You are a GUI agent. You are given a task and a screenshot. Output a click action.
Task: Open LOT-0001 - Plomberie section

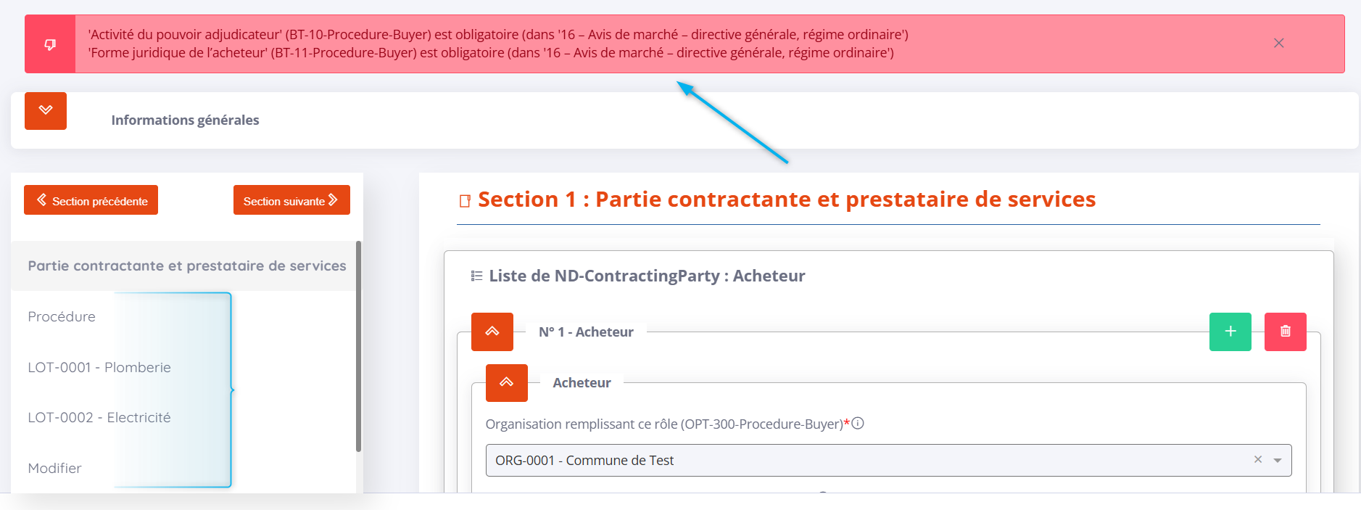tap(99, 368)
